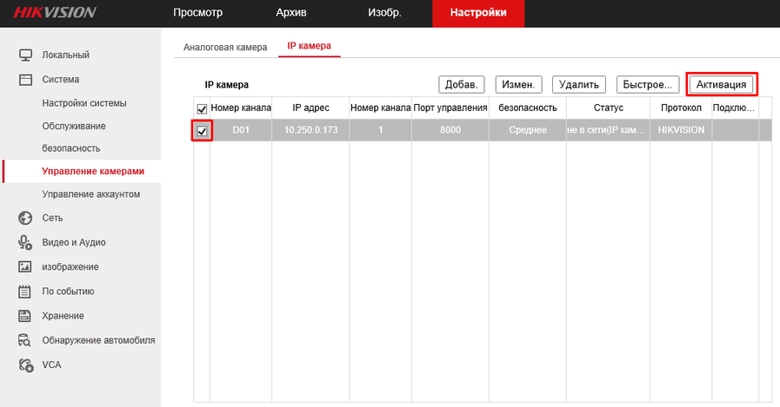Click the microphone icon for Видео и Аудио
This screenshot has height=407, width=780.
point(25,242)
